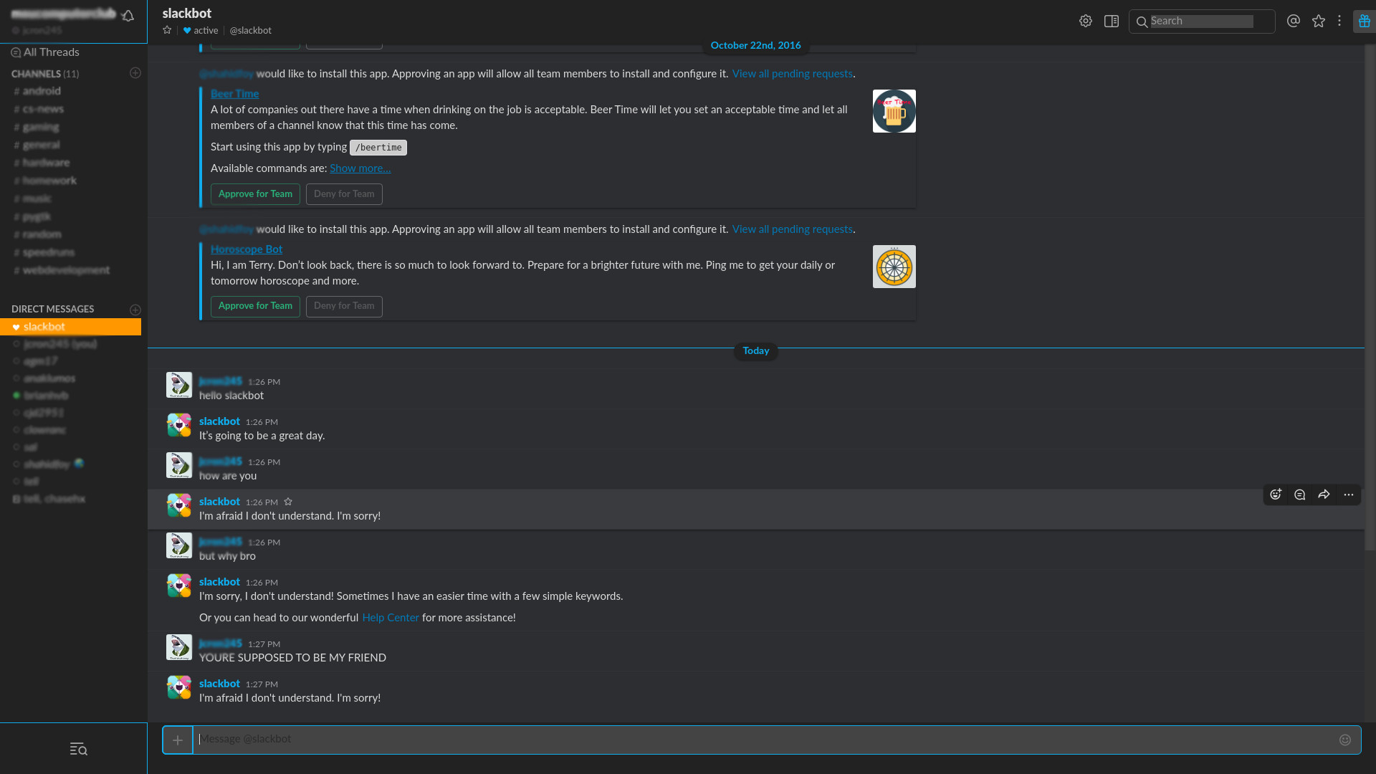This screenshot has height=774, width=1376.
Task: Share the hovered message with arrow icon
Action: (1324, 494)
